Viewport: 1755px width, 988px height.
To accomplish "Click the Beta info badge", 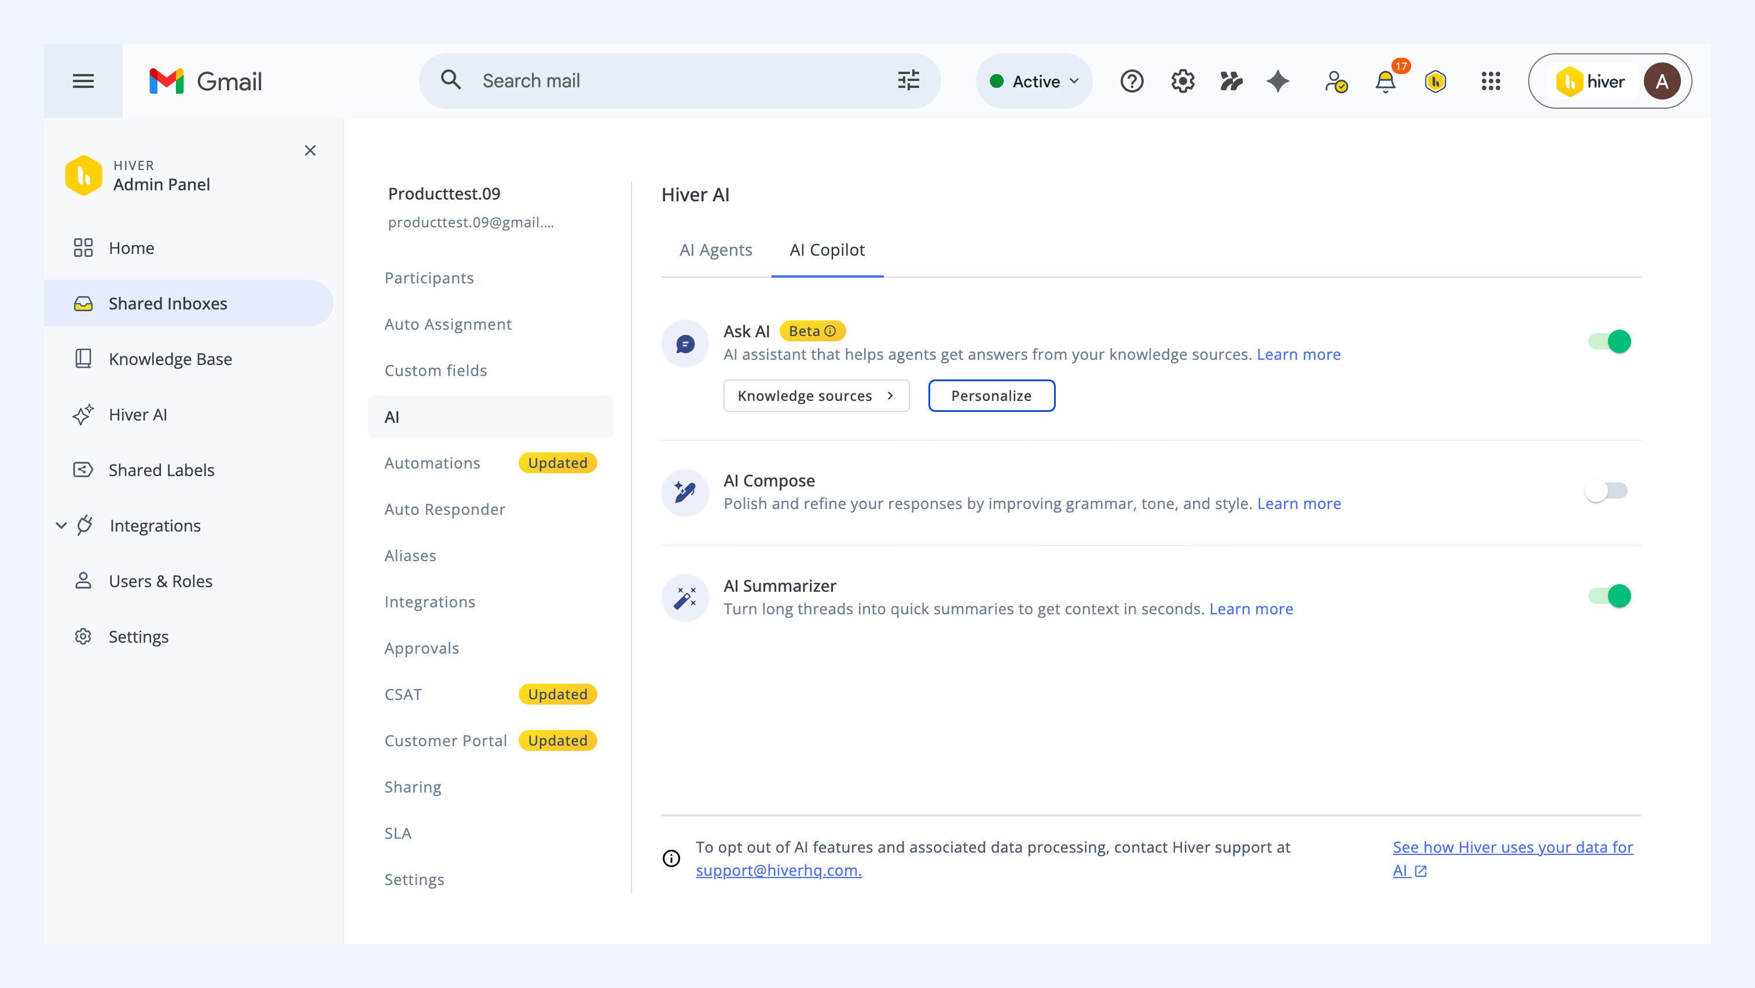I will 812,331.
